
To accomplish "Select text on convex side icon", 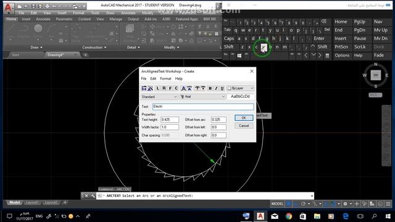I will (x=183, y=88).
